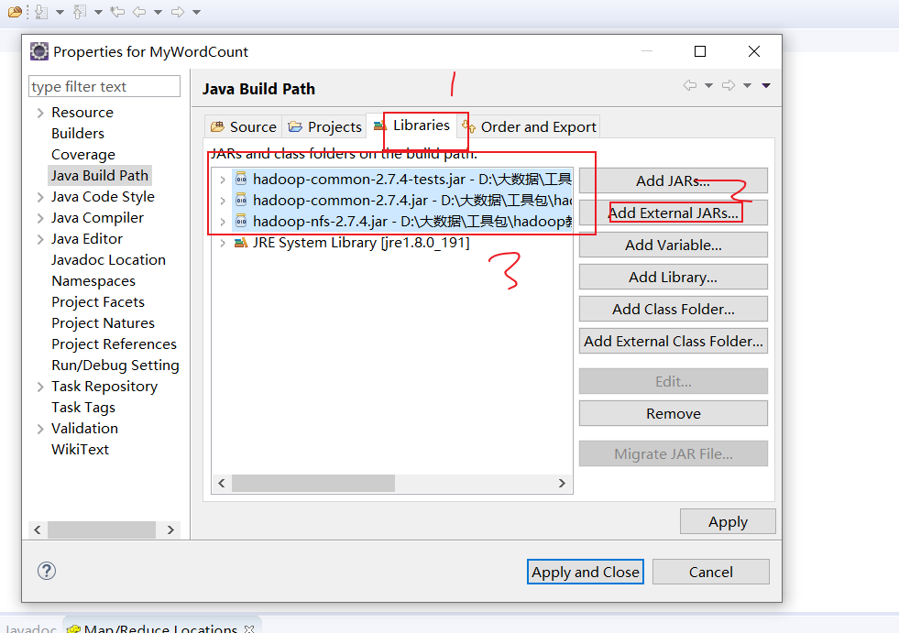Image resolution: width=899 pixels, height=633 pixels.
Task: Cancel the Properties dialog
Action: (710, 572)
